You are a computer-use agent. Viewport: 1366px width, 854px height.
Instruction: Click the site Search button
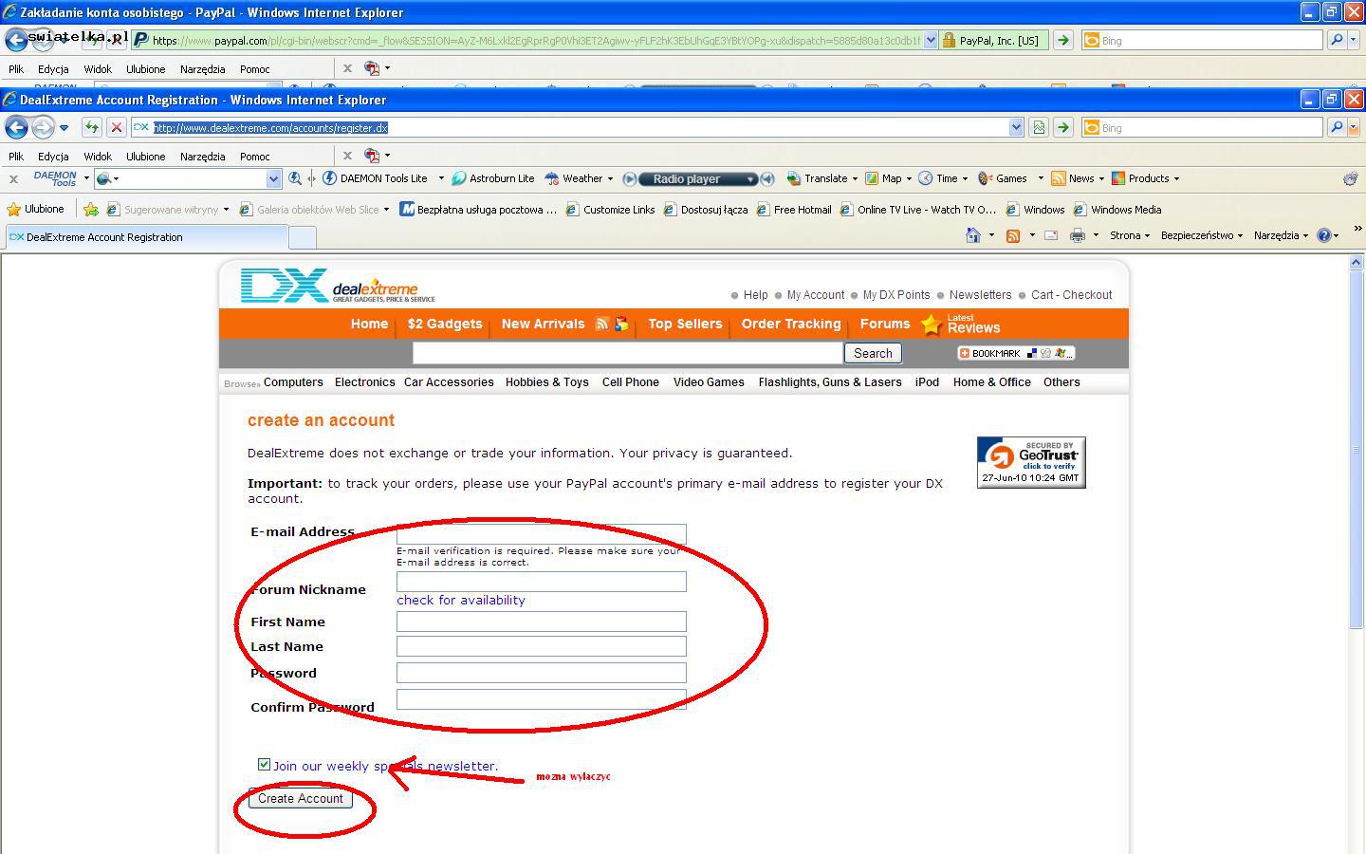[x=873, y=353]
